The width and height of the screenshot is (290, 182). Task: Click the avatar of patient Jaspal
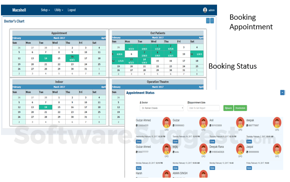coord(277,149)
